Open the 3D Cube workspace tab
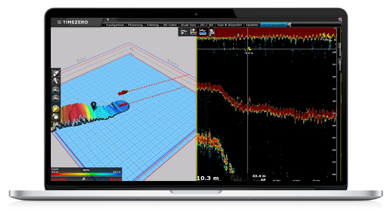Viewport: 392px width, 211px height. coord(170,25)
